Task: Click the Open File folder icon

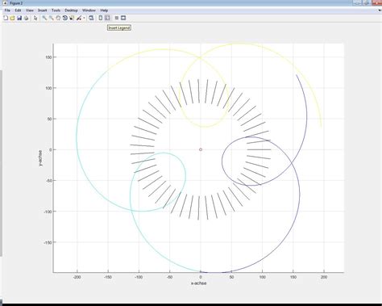Action: click(x=12, y=18)
